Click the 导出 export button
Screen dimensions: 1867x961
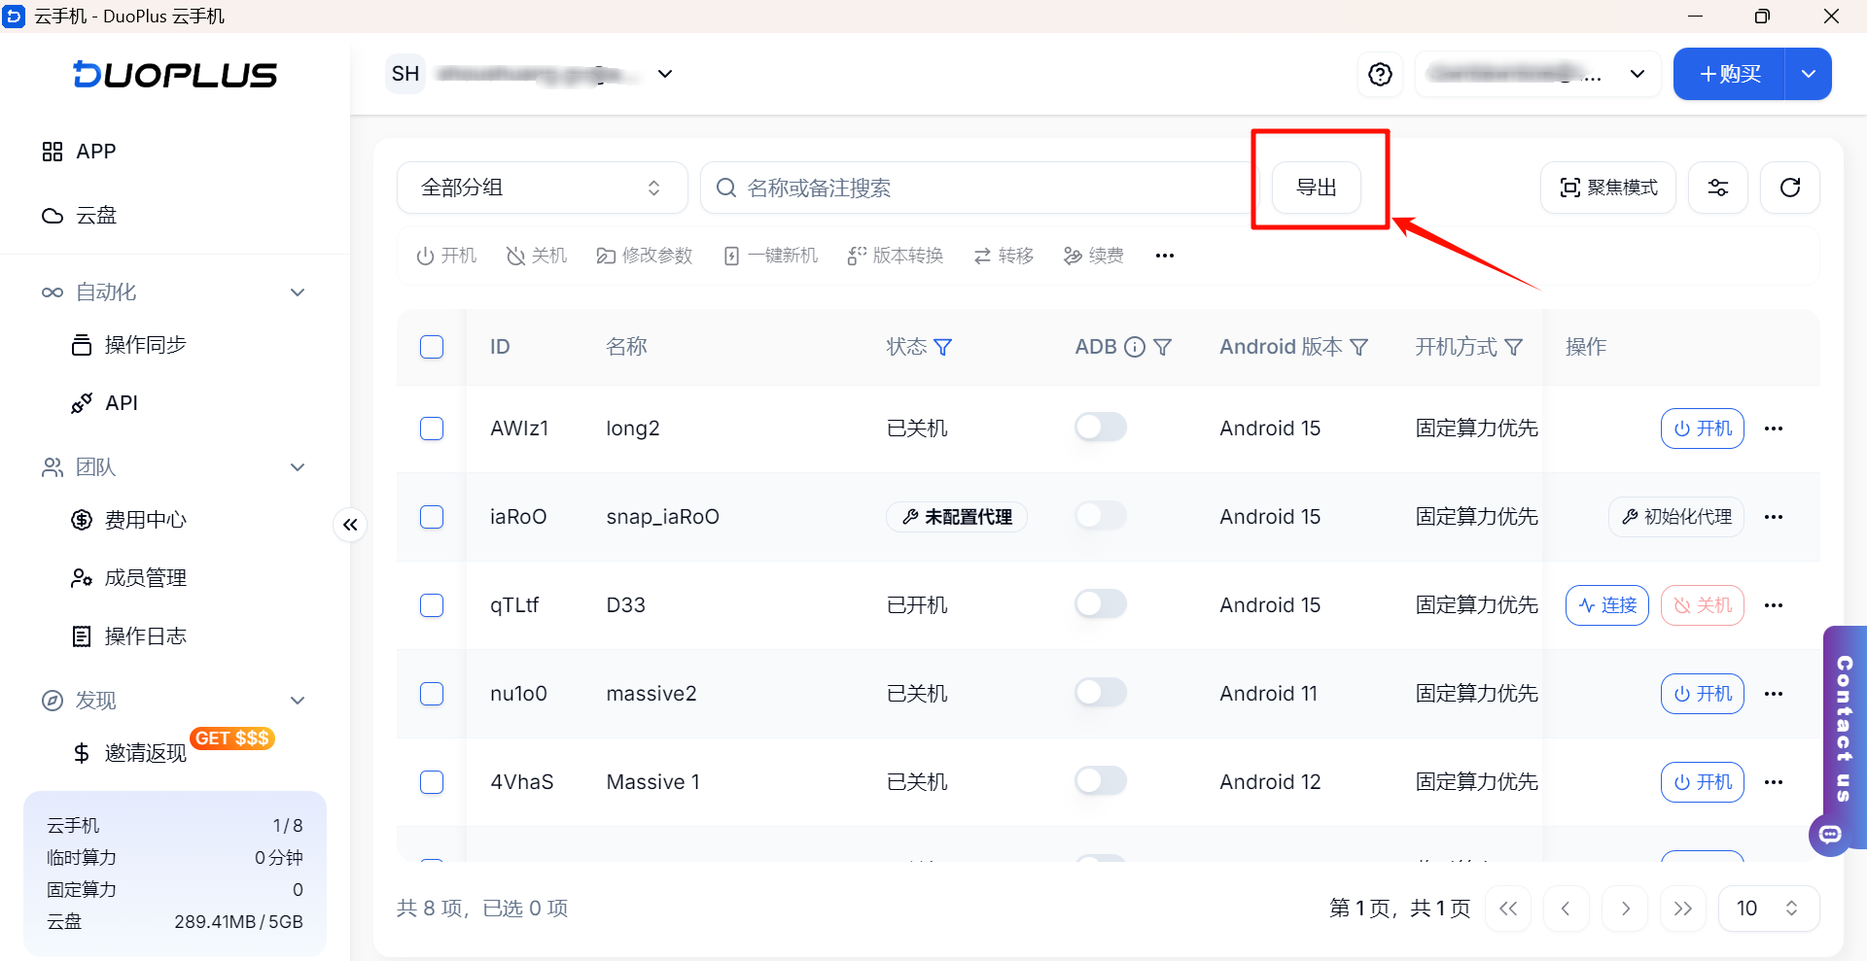pyautogui.click(x=1317, y=188)
